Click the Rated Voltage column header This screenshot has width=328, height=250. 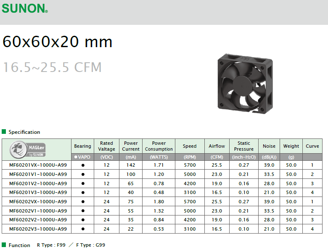point(107,146)
